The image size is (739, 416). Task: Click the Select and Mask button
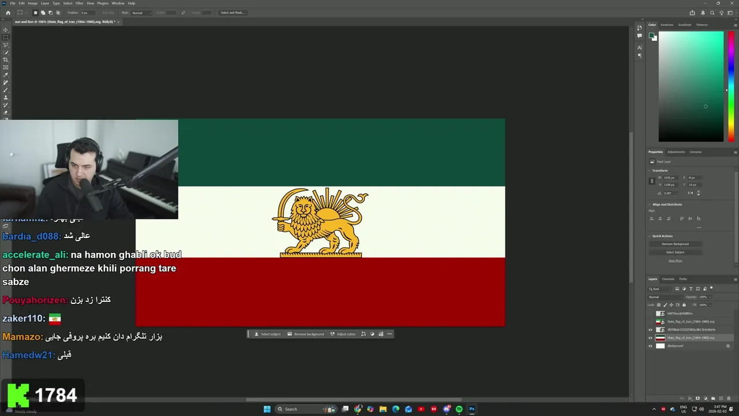tap(233, 13)
